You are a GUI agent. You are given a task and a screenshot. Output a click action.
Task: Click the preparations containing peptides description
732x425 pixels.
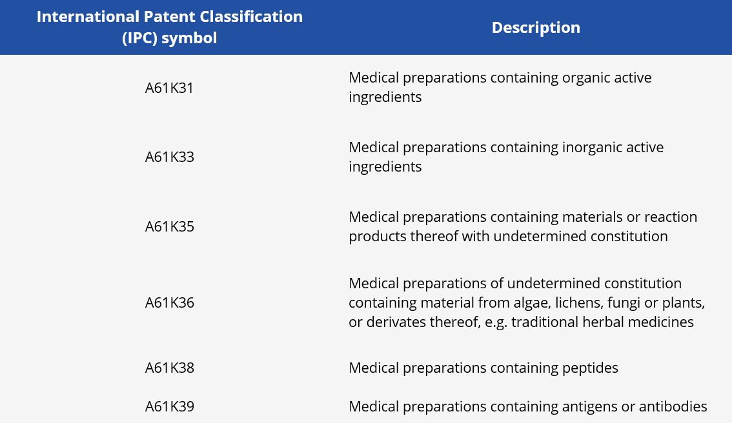pos(483,368)
